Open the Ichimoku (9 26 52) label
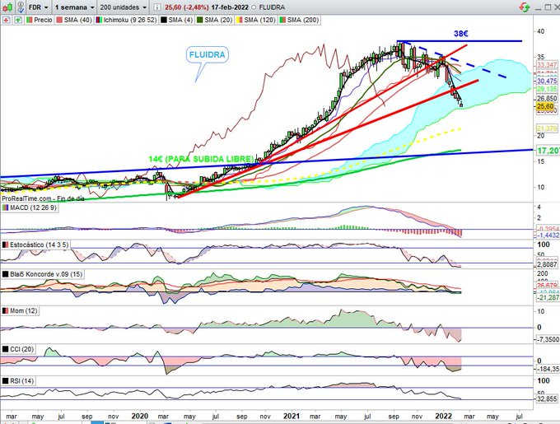 click(130, 20)
